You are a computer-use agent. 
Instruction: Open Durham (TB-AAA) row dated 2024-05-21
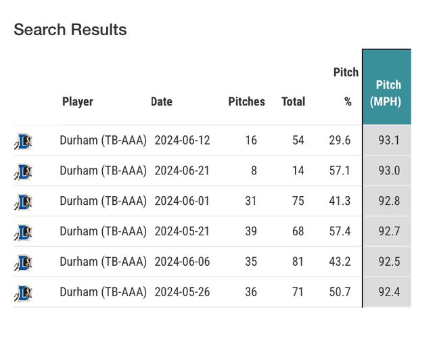[x=103, y=232]
